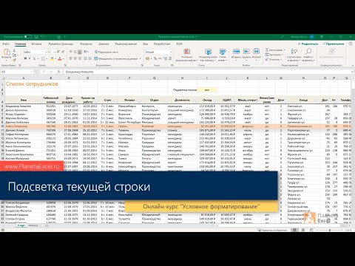Click the Wrap Text button
The width and height of the screenshot is (355, 266).
(x=106, y=52)
